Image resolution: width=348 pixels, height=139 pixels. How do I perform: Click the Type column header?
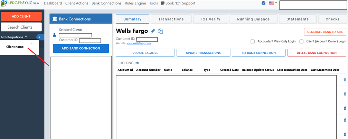tap(207, 70)
